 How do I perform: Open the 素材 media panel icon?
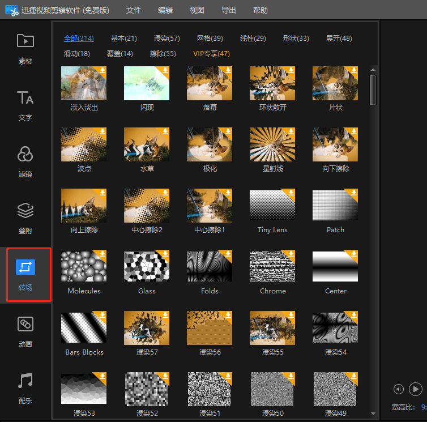tap(25, 41)
